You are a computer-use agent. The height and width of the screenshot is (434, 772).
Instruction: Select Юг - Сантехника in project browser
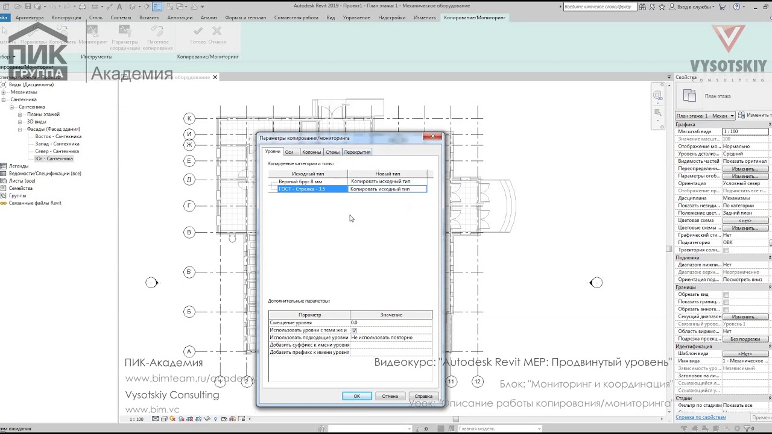click(54, 159)
